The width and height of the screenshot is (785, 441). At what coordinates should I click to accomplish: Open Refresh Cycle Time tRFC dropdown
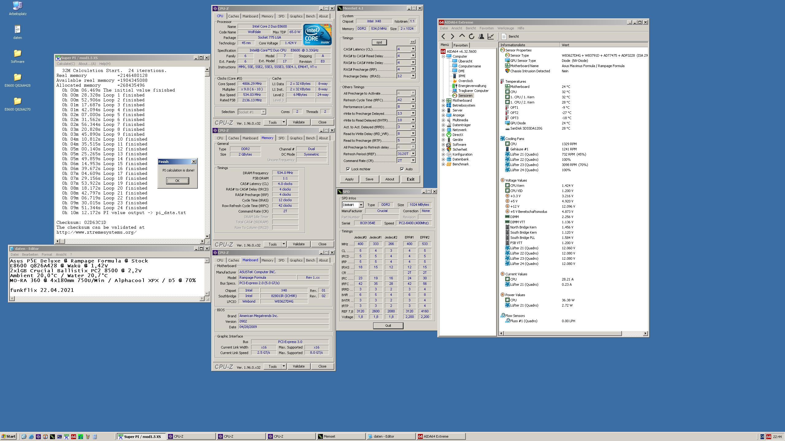[x=413, y=100]
